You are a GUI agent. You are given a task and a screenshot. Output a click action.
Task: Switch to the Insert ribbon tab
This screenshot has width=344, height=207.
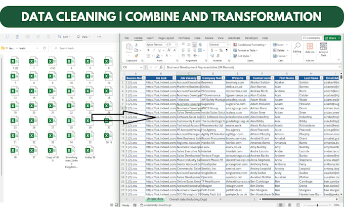point(150,38)
